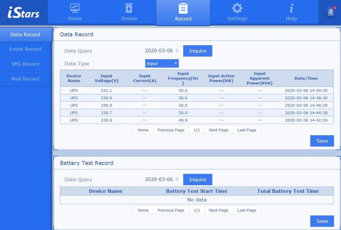Click the Help info icon

pyautogui.click(x=291, y=8)
